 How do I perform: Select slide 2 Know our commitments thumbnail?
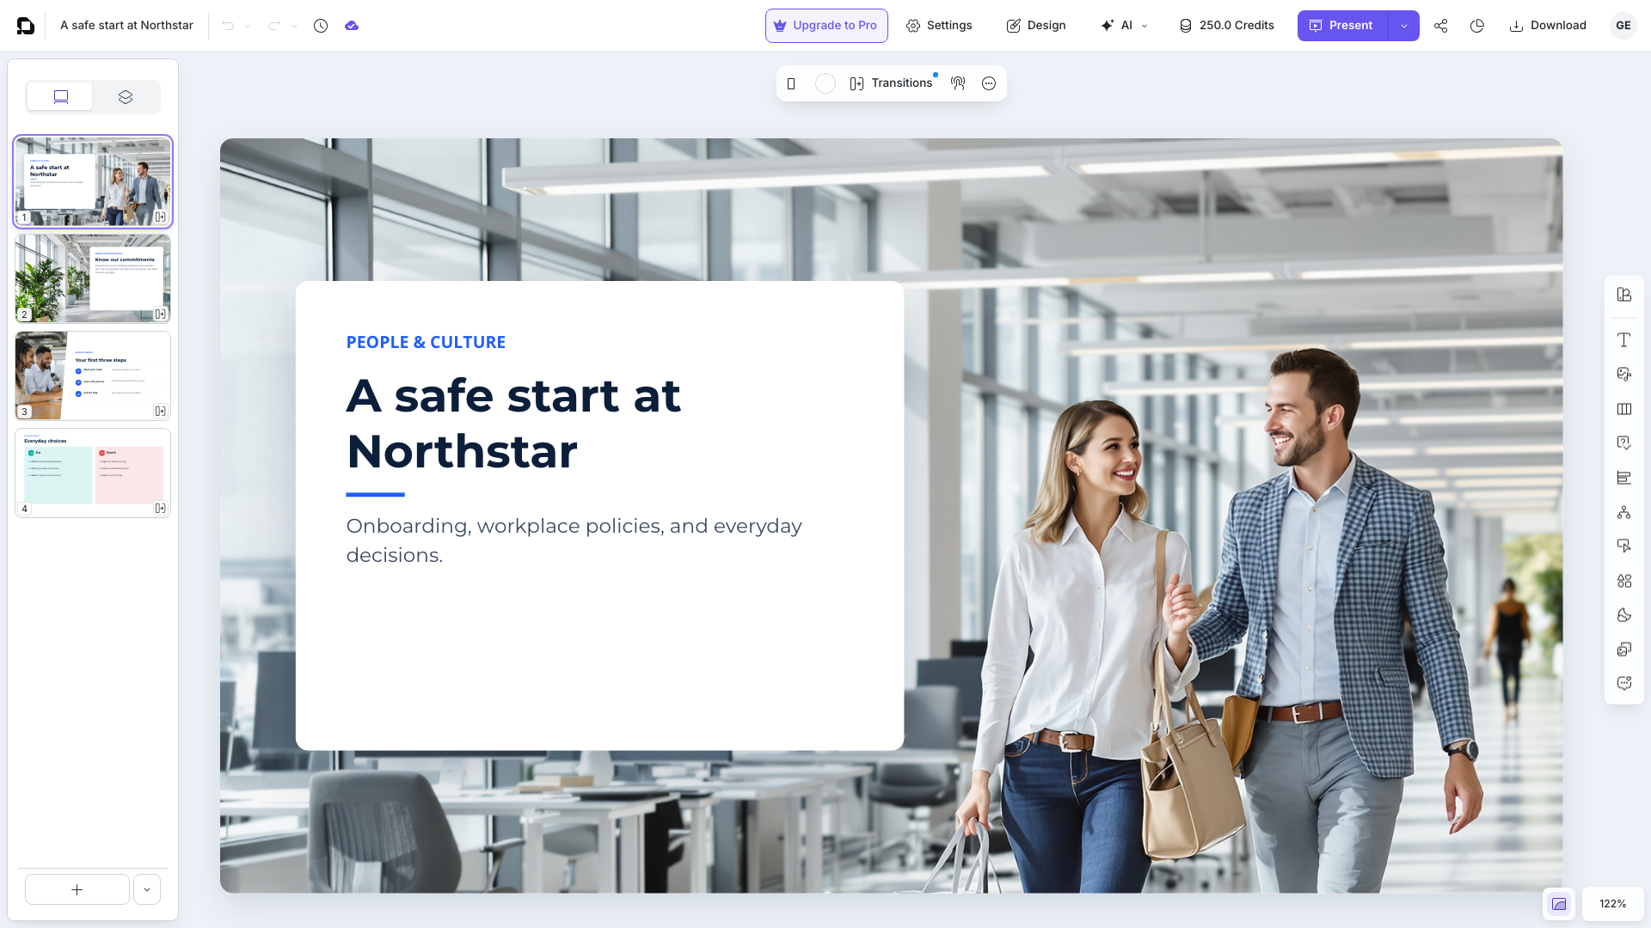click(93, 278)
